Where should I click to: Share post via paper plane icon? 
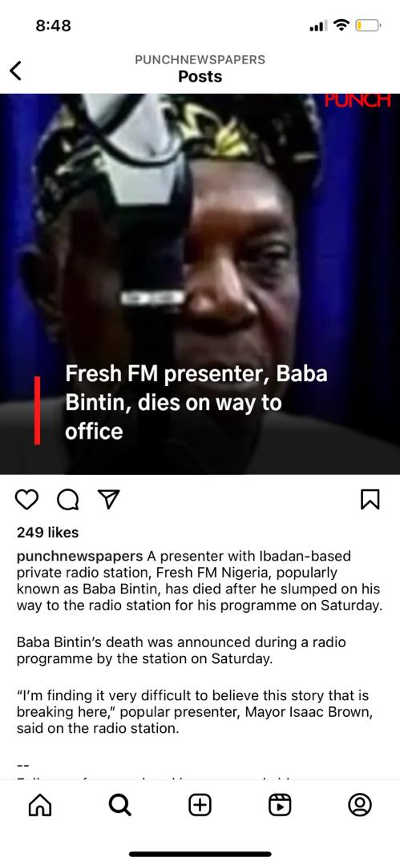108,500
